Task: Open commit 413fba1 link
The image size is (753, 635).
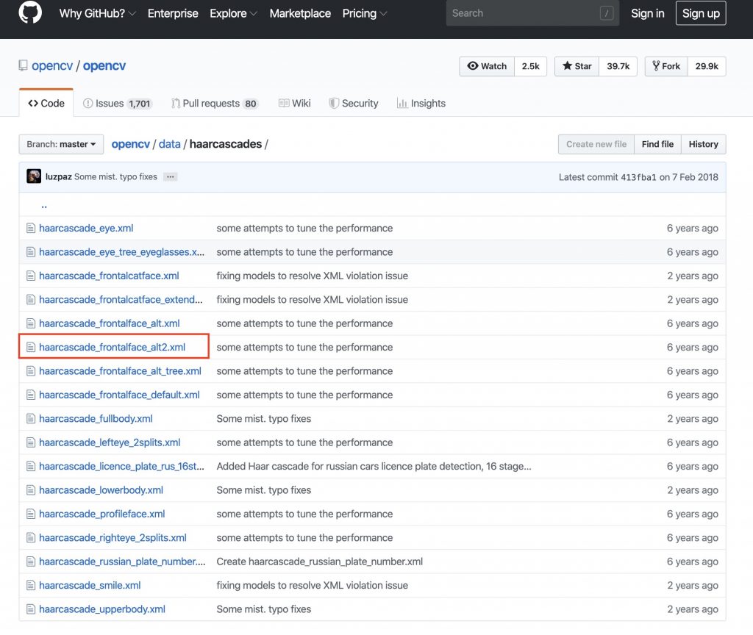Action: [x=638, y=177]
